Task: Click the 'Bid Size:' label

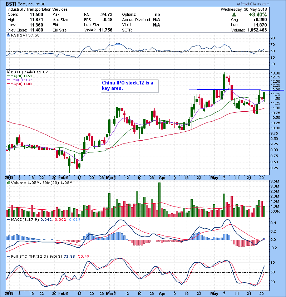Action: (x=60, y=30)
